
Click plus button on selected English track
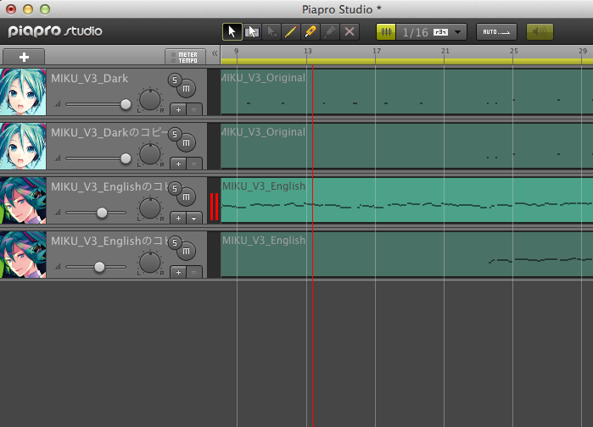[x=178, y=218]
